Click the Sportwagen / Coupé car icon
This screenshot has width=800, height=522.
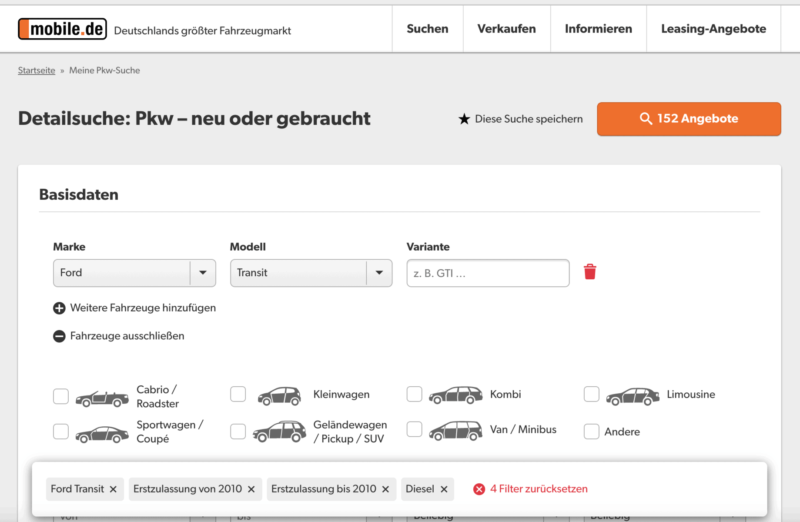click(x=102, y=434)
